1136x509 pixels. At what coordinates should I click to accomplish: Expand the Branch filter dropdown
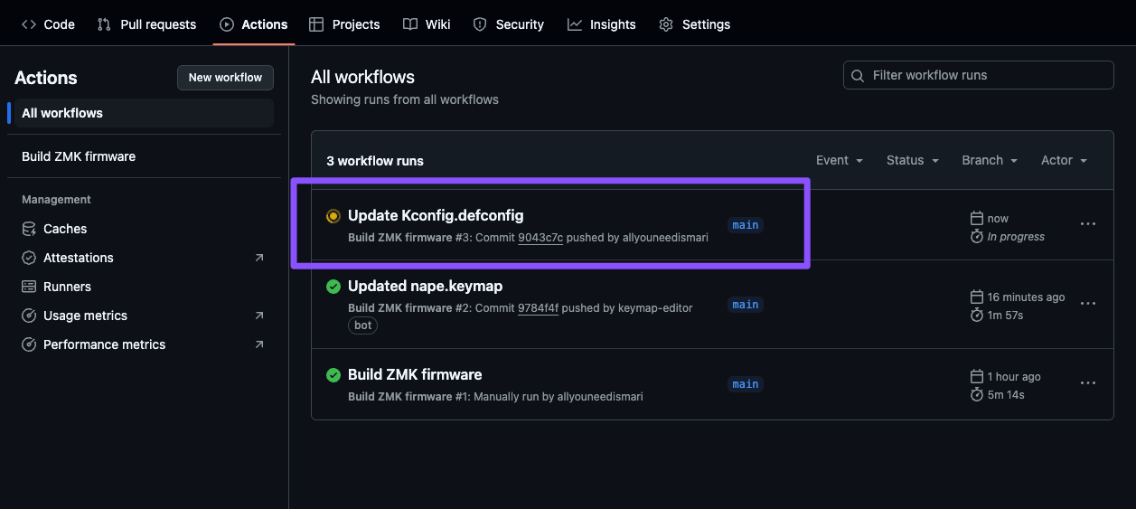(990, 160)
